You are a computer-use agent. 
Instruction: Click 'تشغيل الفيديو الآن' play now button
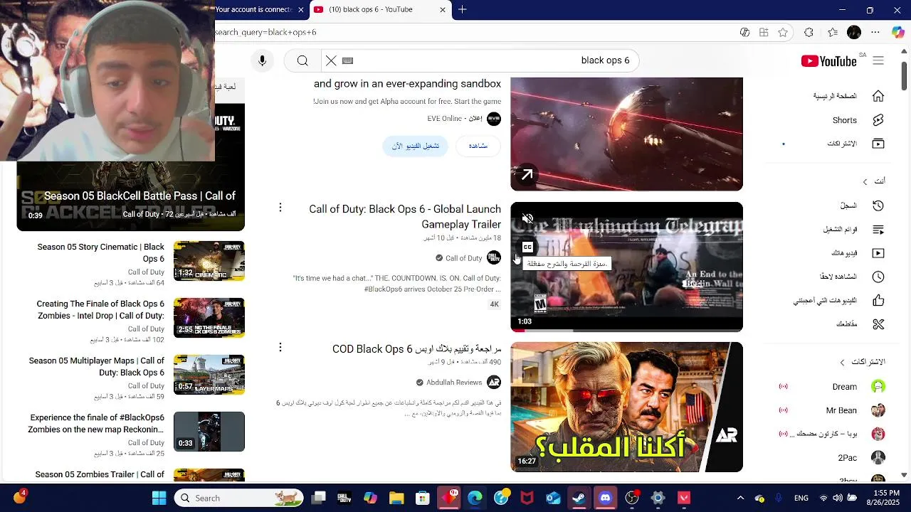[x=416, y=146]
